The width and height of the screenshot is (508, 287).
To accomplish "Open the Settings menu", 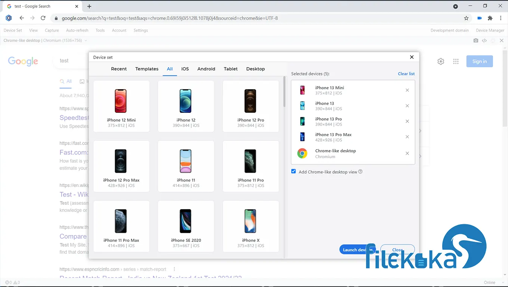I will point(141,30).
